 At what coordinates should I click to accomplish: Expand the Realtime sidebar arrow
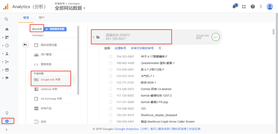pyautogui.click(x=3, y=46)
